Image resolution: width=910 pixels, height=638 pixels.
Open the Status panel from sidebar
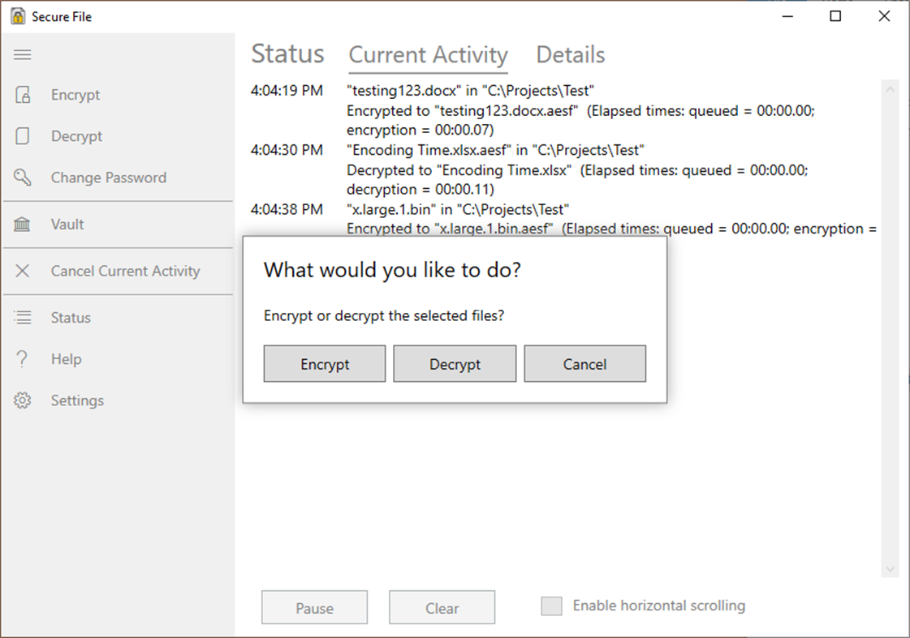[70, 318]
